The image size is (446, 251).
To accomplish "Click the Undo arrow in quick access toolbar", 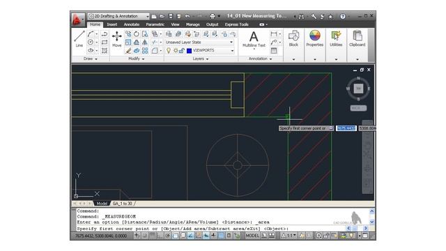I will click(187, 17).
